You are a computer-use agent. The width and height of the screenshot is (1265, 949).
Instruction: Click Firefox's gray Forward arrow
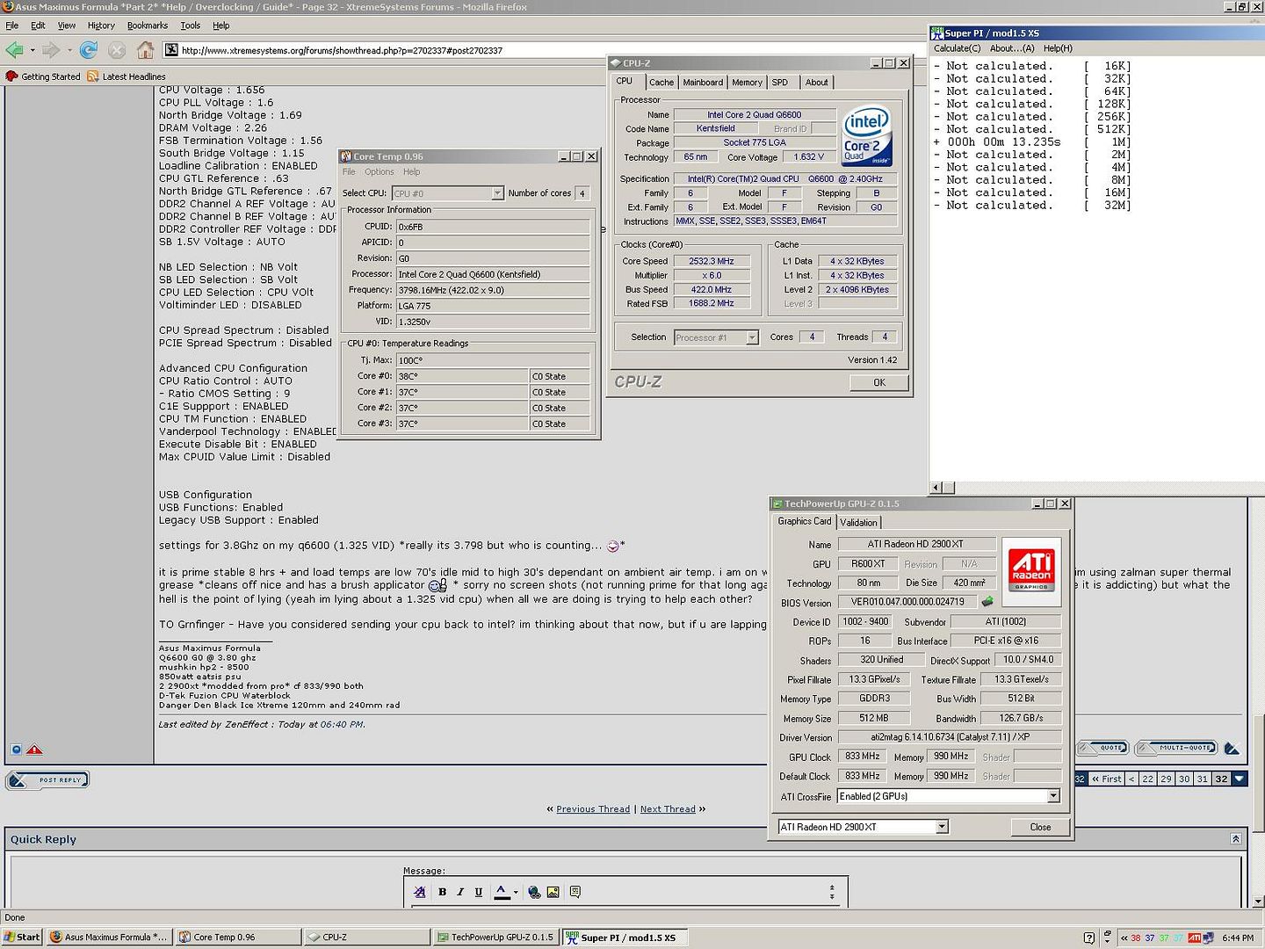[x=51, y=50]
